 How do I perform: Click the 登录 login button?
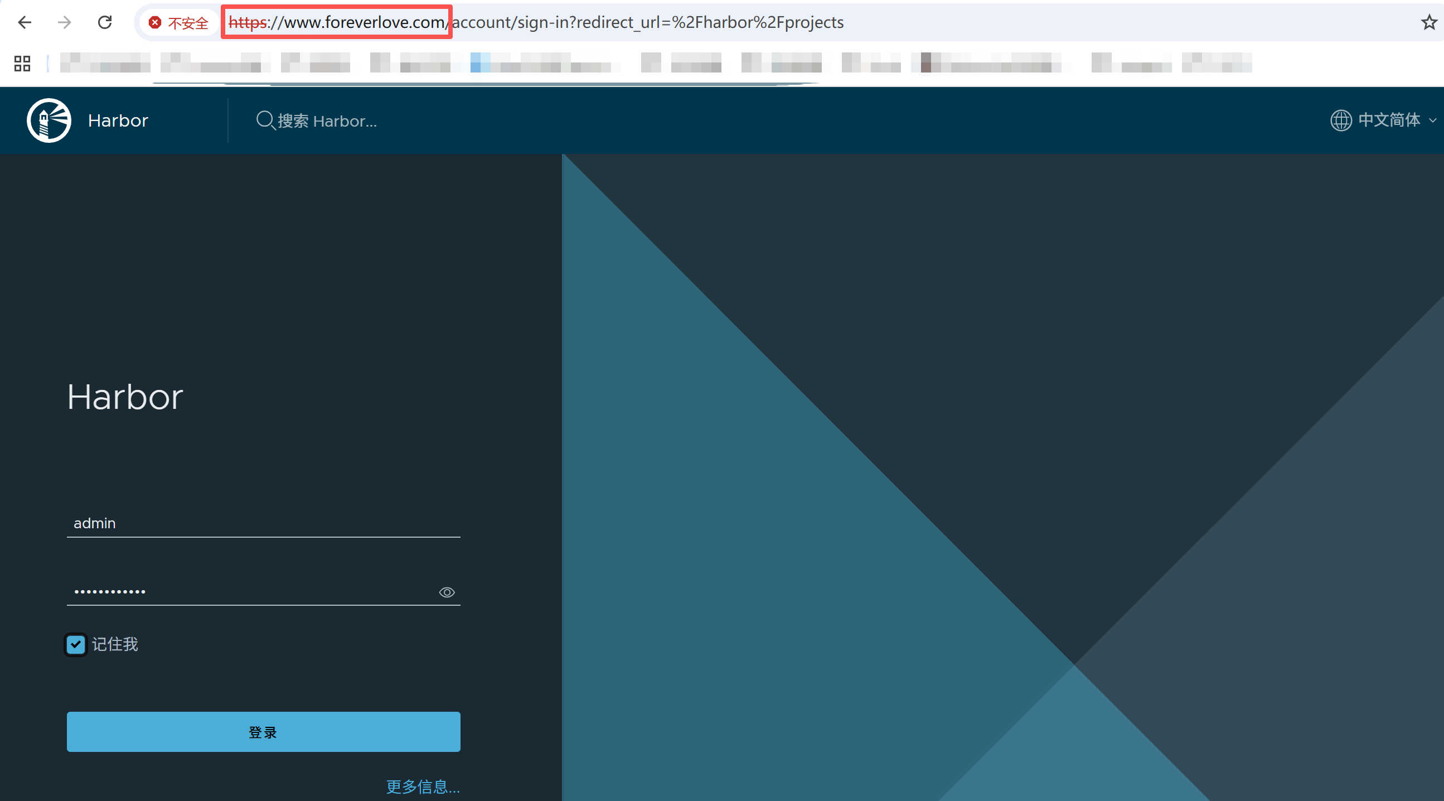click(264, 732)
